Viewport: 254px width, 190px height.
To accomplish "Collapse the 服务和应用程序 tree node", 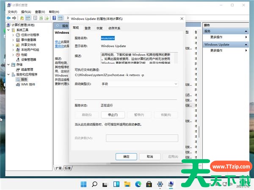I will point(8,74).
